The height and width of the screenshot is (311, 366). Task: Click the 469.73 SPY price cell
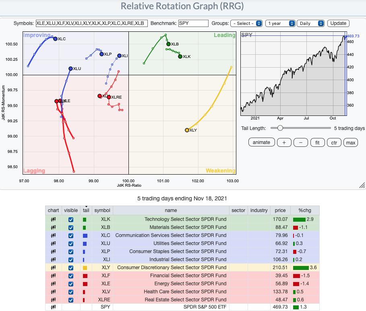[x=280, y=307]
